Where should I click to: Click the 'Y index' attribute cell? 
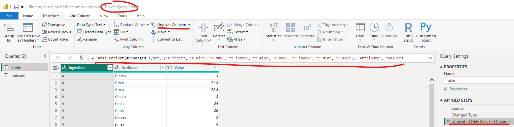(x=140, y=97)
